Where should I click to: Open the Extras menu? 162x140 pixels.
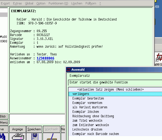pos(17,3)
